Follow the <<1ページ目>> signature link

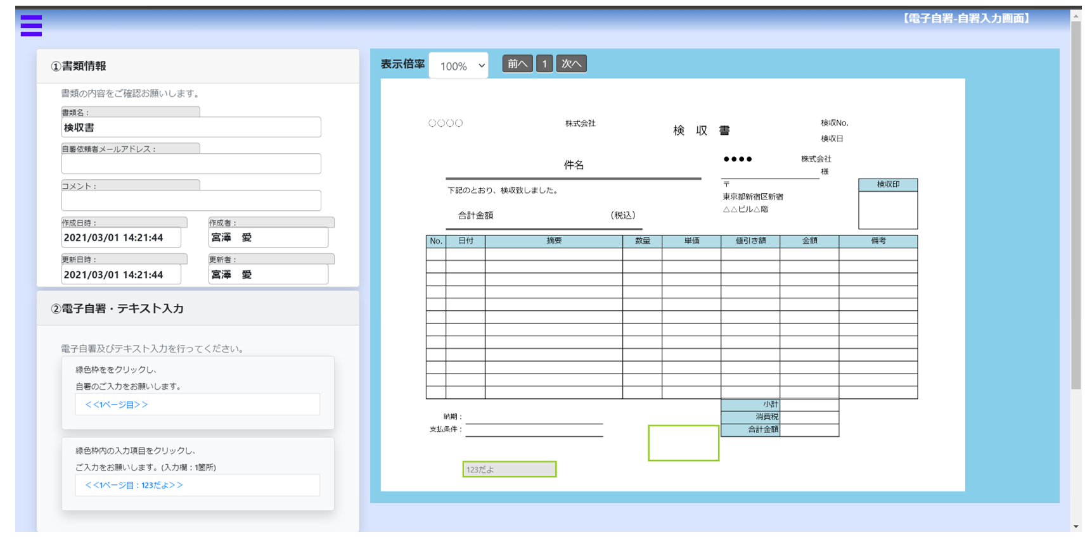tap(117, 405)
